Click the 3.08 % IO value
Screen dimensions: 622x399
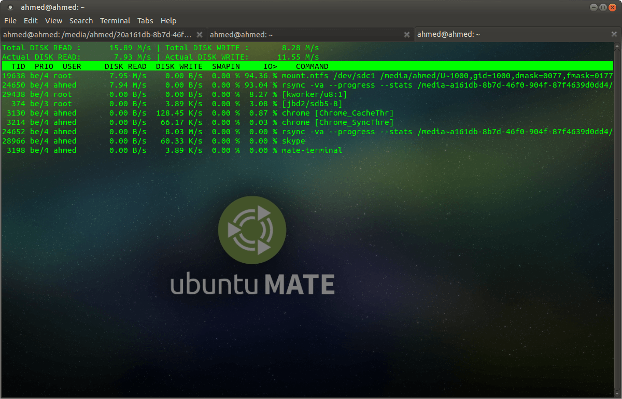(263, 104)
